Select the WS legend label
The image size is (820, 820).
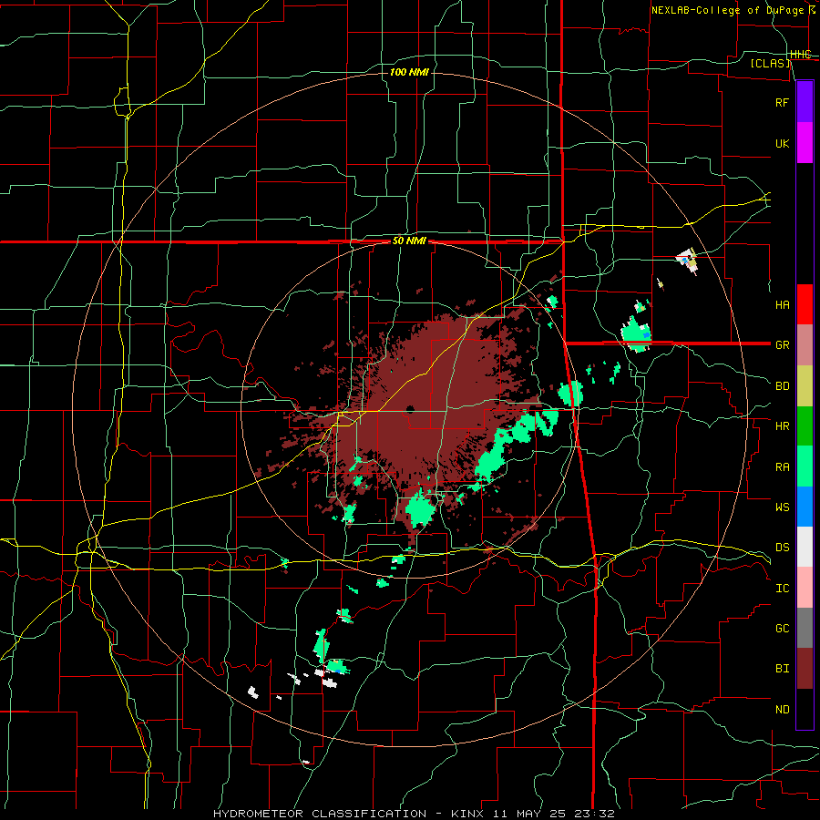click(782, 507)
